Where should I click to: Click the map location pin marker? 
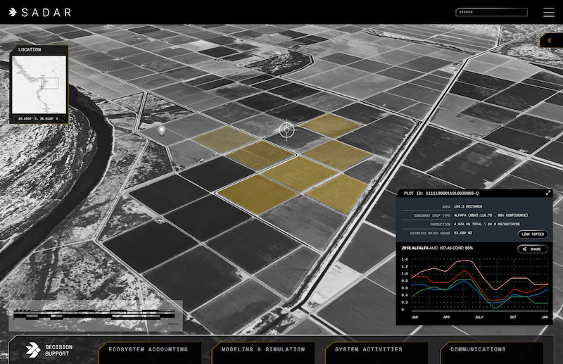[x=161, y=130]
